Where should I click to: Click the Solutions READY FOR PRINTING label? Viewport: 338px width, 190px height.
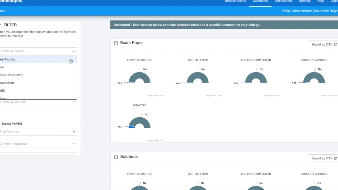tap(139, 174)
